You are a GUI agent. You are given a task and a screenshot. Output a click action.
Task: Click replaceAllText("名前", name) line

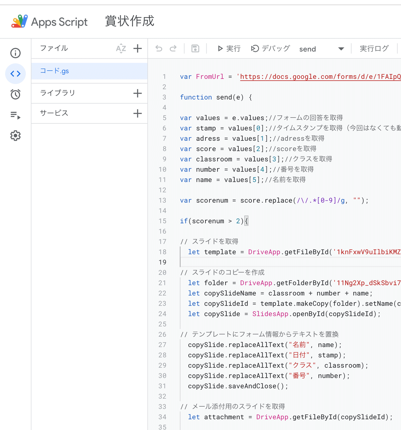click(x=265, y=345)
